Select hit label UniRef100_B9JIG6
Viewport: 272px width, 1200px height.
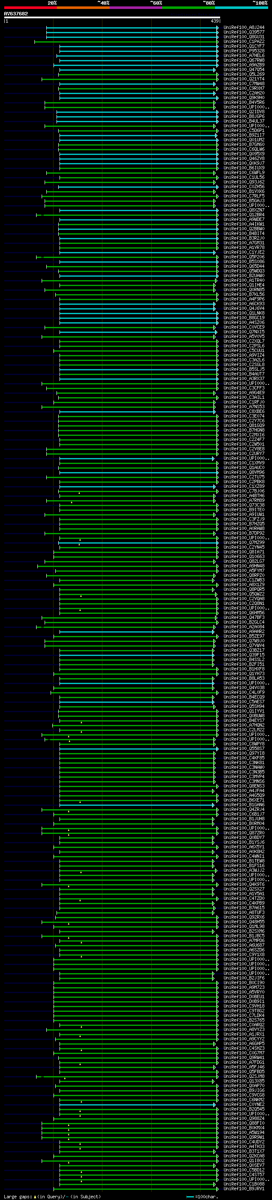click(244, 1091)
